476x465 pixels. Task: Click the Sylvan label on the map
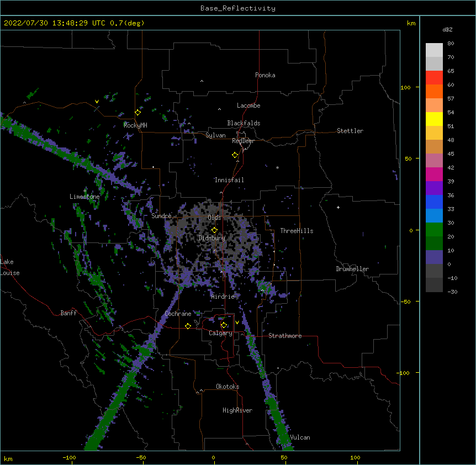215,135
